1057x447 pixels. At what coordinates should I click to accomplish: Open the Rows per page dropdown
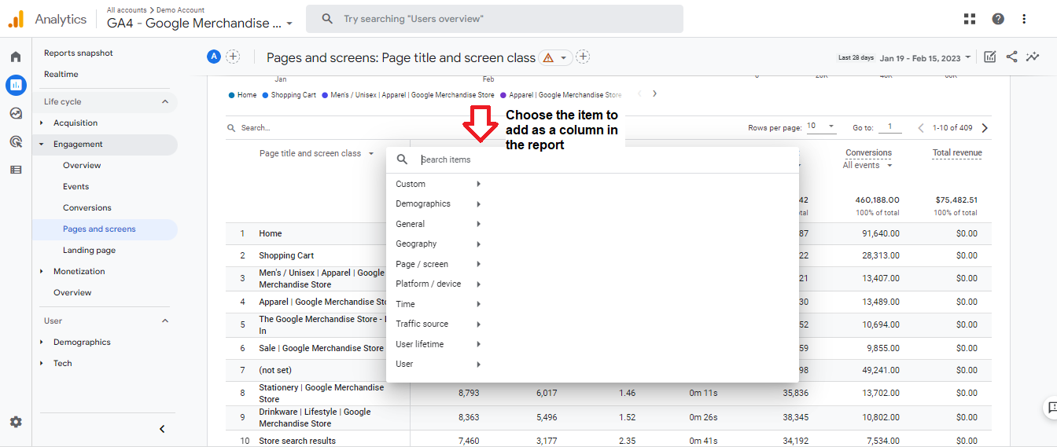[x=821, y=126]
